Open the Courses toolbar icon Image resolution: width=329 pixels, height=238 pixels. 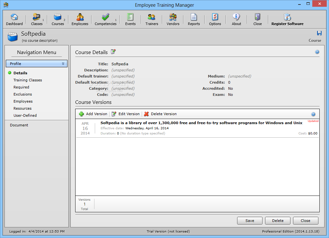[x=58, y=17]
